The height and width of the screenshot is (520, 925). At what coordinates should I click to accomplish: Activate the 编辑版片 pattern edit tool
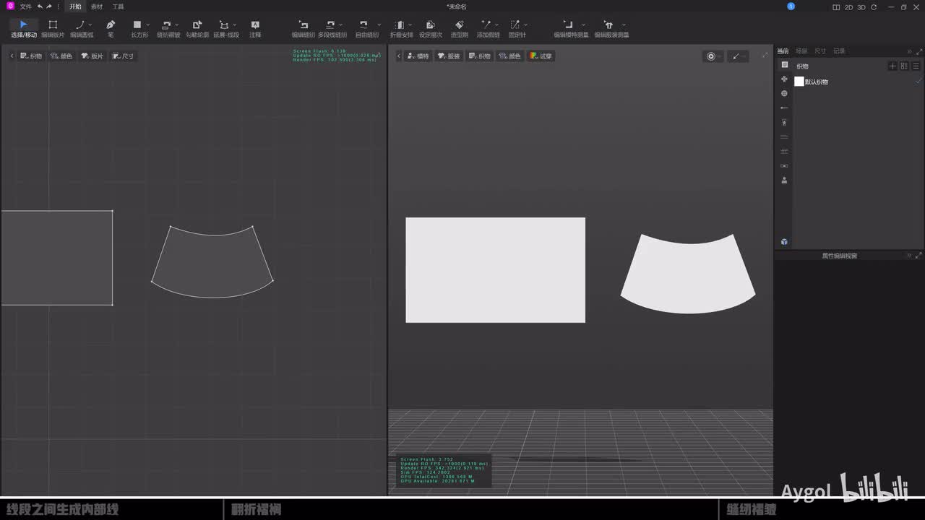pyautogui.click(x=53, y=29)
